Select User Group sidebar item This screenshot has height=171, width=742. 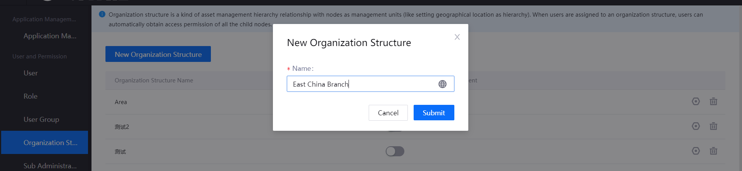pyautogui.click(x=41, y=120)
